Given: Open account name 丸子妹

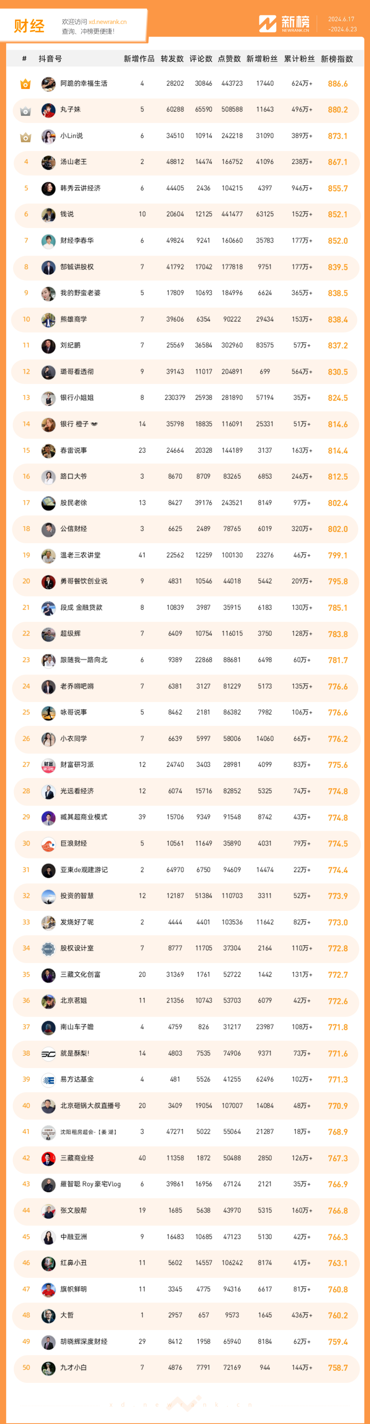Looking at the screenshot, I should tap(70, 110).
